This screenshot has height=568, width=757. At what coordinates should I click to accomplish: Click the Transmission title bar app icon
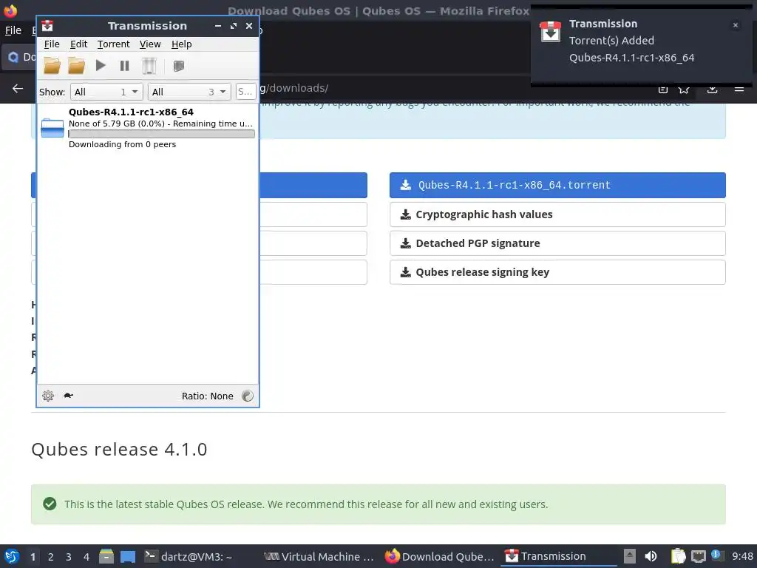(47, 26)
